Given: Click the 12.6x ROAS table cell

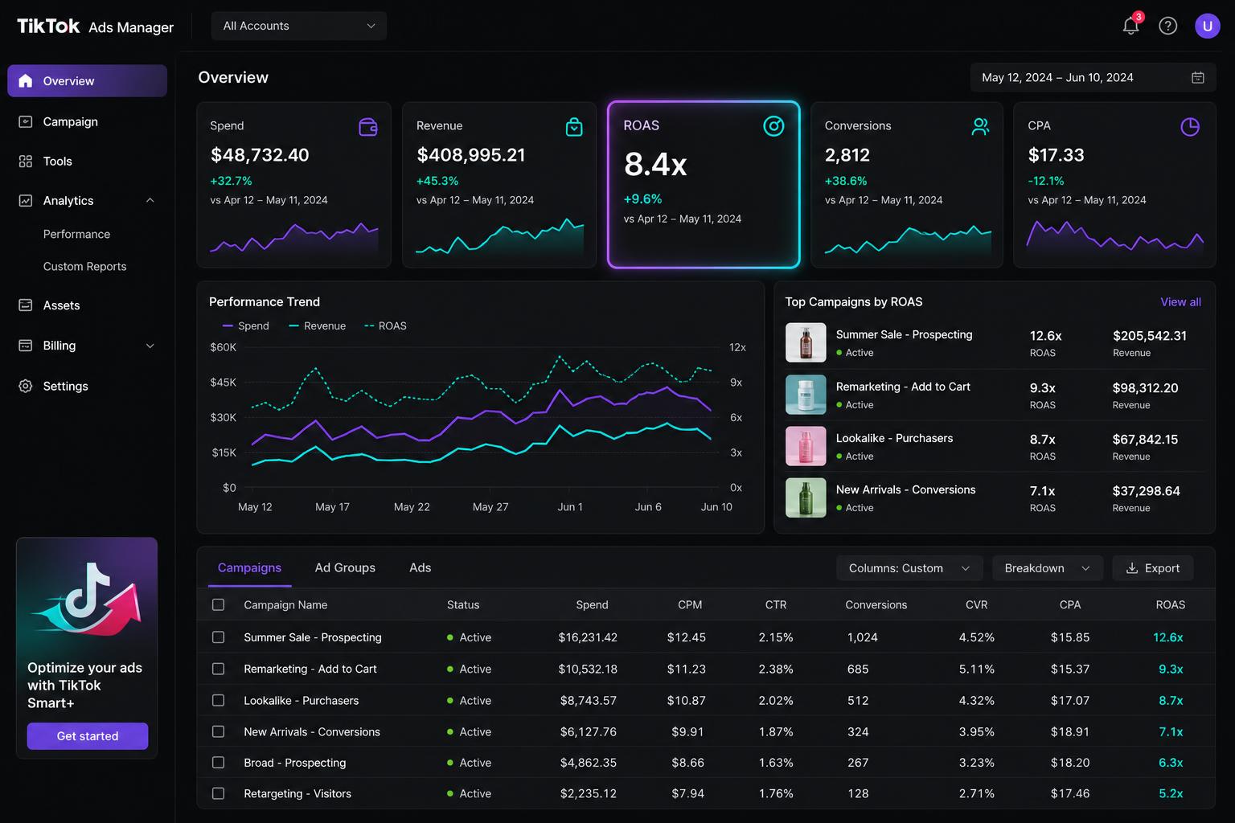Looking at the screenshot, I should click(x=1168, y=637).
